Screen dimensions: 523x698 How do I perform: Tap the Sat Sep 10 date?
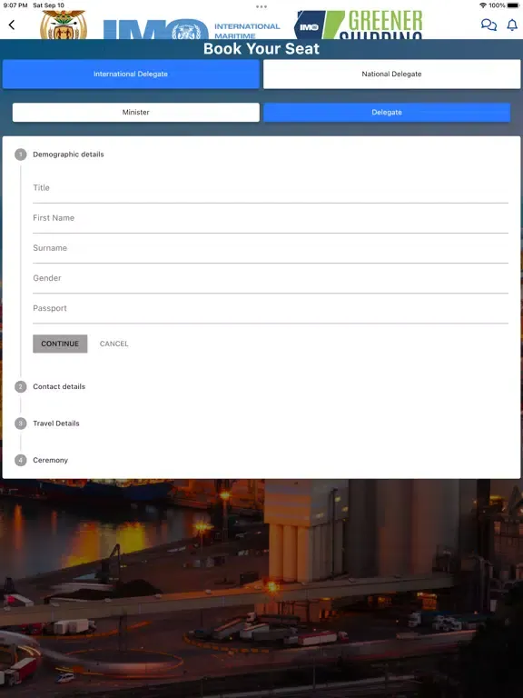(48, 5)
